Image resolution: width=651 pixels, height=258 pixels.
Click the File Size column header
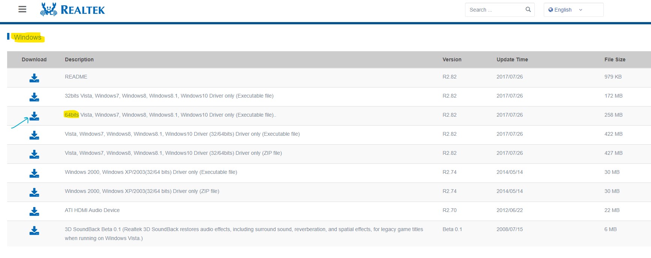pyautogui.click(x=615, y=59)
